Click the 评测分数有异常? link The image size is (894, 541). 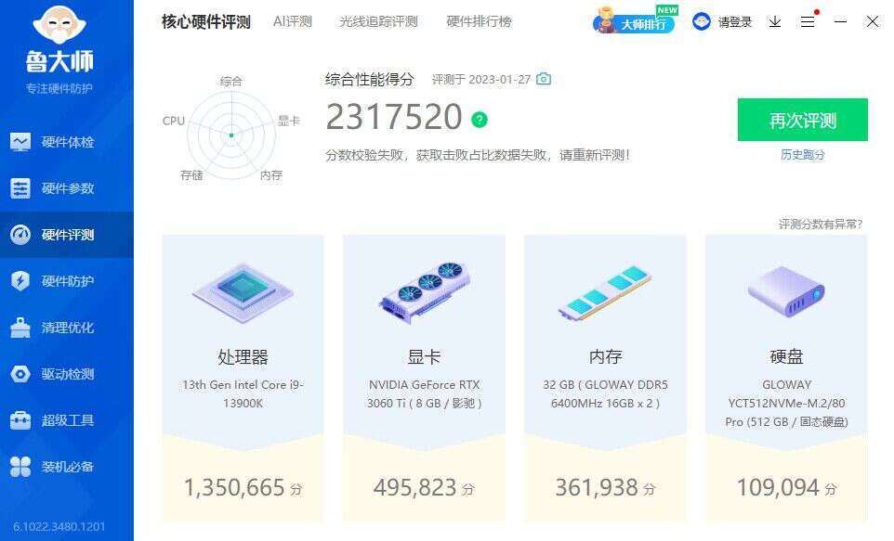[821, 225]
